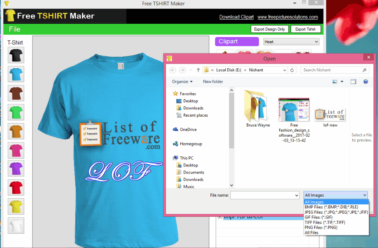Choose the pink T-shirt color

pyautogui.click(x=16, y=150)
